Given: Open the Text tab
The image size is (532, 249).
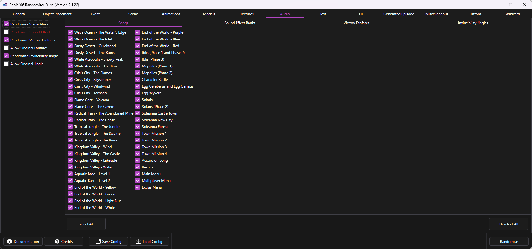Looking at the screenshot, I should pyautogui.click(x=323, y=14).
